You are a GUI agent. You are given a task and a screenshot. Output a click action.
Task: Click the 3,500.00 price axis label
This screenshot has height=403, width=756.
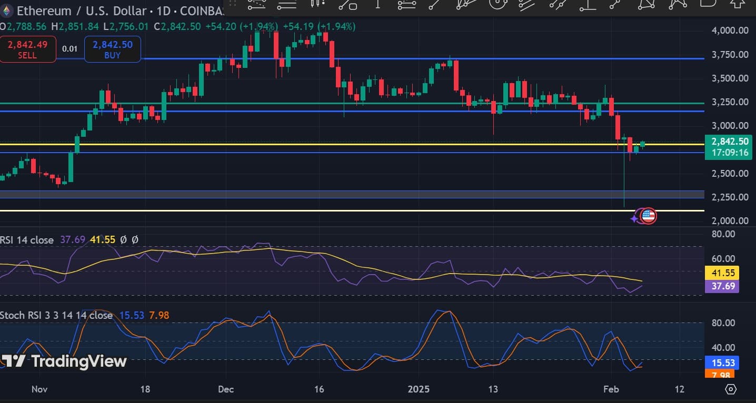(730, 78)
